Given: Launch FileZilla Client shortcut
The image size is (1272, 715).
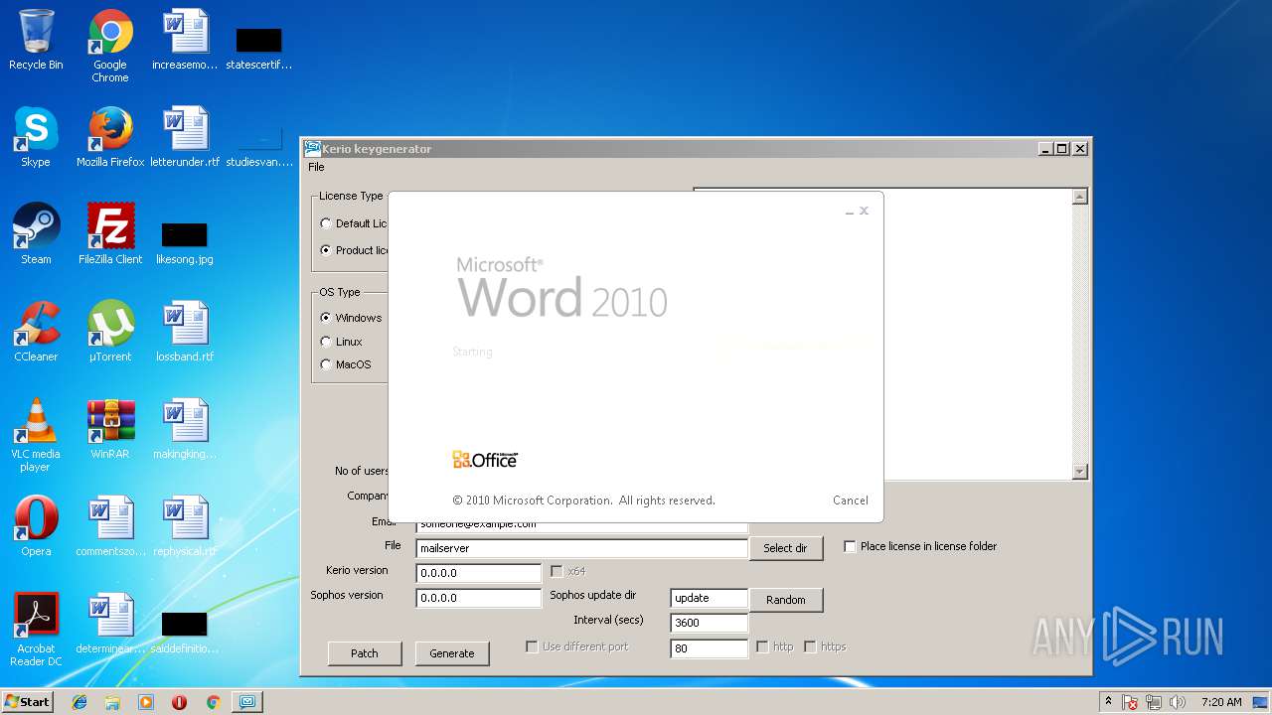Looking at the screenshot, I should pyautogui.click(x=110, y=234).
